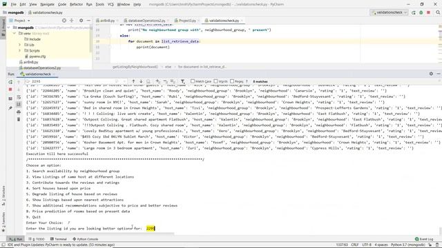The width and height of the screenshot is (442, 248).
Task: Open TODO tool window
Action: [x=37, y=239]
